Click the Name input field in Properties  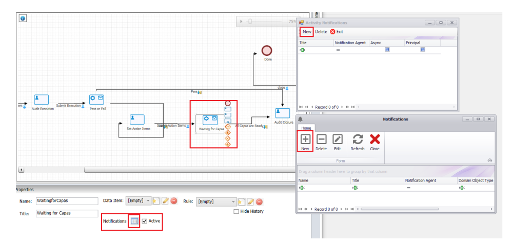pos(67,201)
